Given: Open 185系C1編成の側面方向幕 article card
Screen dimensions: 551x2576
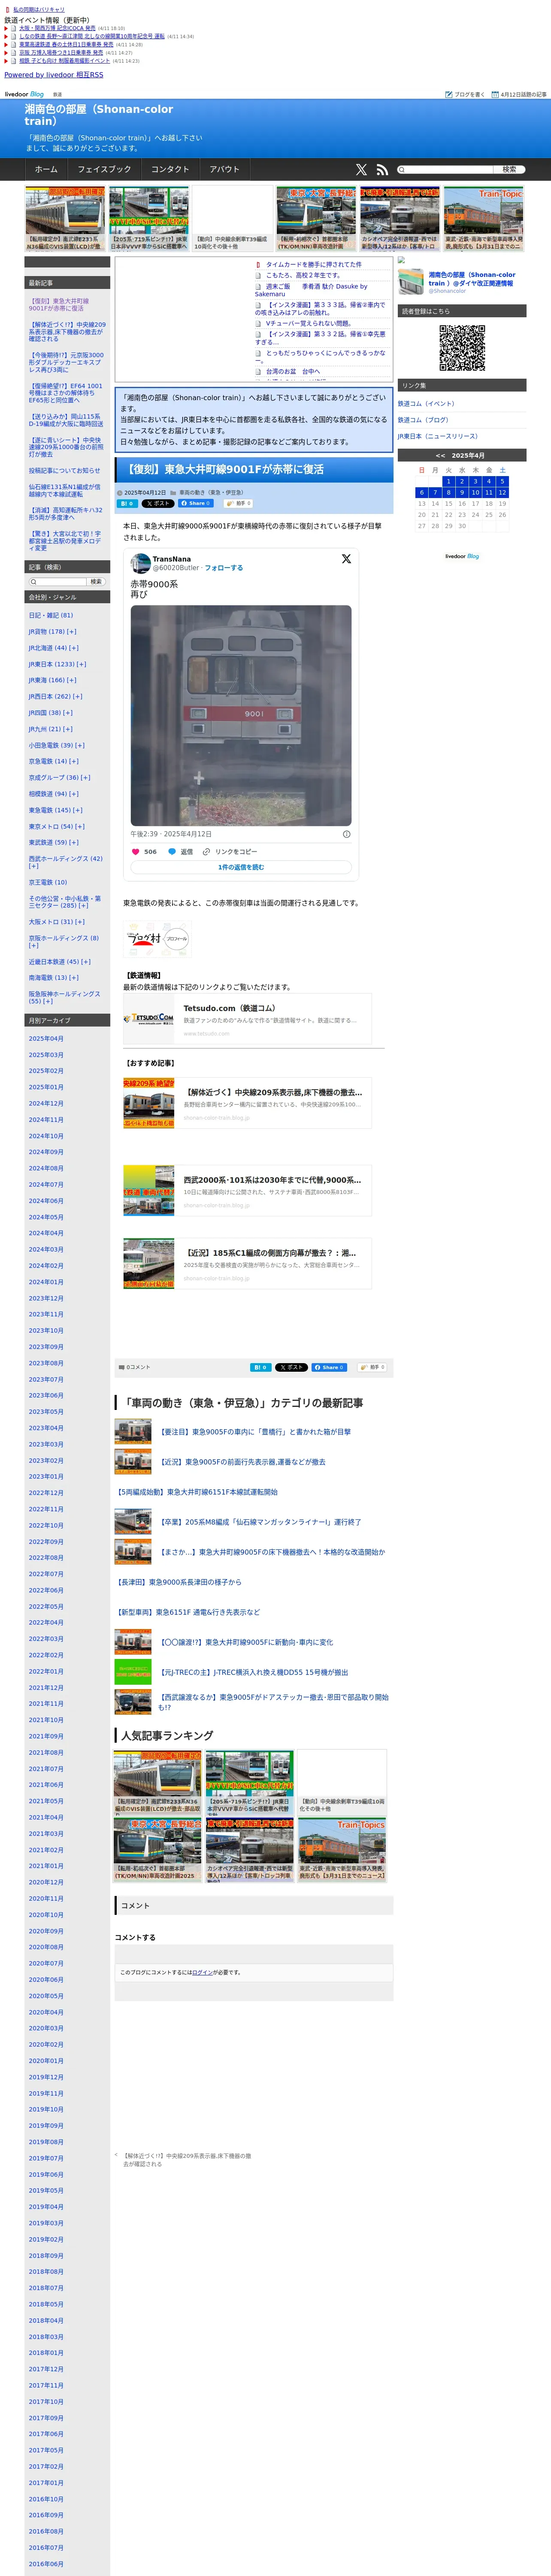Looking at the screenshot, I should 247,1264.
